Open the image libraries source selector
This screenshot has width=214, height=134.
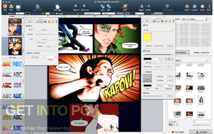[x=192, y=60]
